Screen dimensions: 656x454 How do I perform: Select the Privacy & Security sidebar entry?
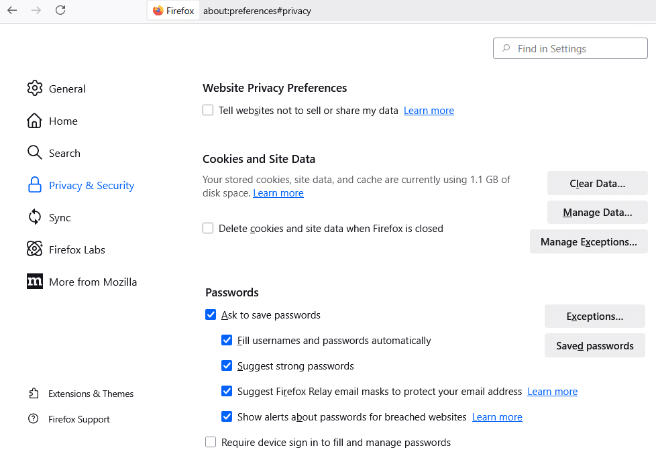92,185
